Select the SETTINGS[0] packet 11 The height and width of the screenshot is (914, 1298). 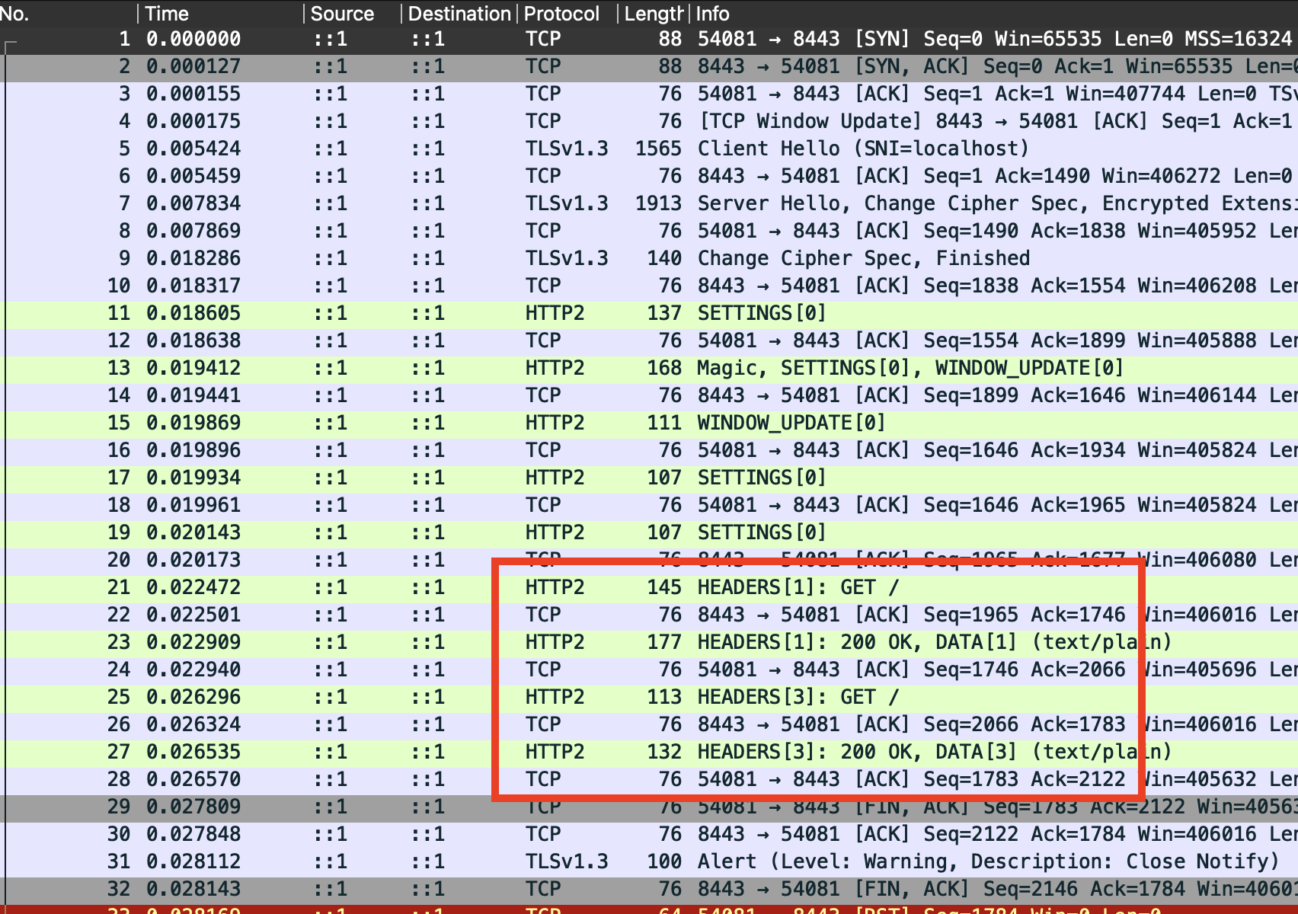649,313
